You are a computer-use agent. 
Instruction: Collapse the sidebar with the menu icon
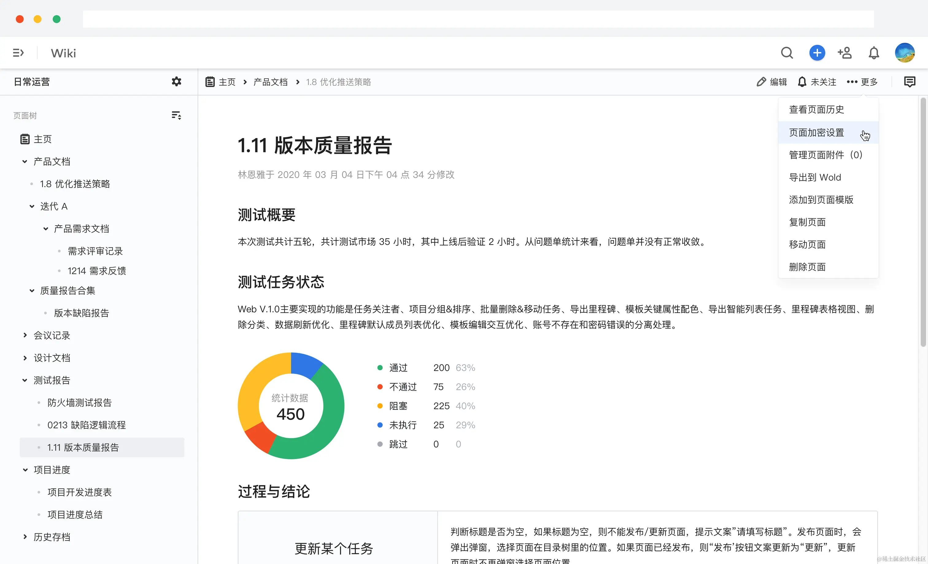click(18, 53)
